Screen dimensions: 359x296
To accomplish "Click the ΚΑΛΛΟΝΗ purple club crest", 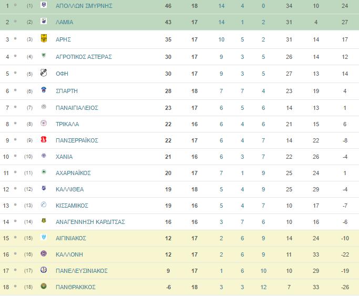I will click(44, 253).
